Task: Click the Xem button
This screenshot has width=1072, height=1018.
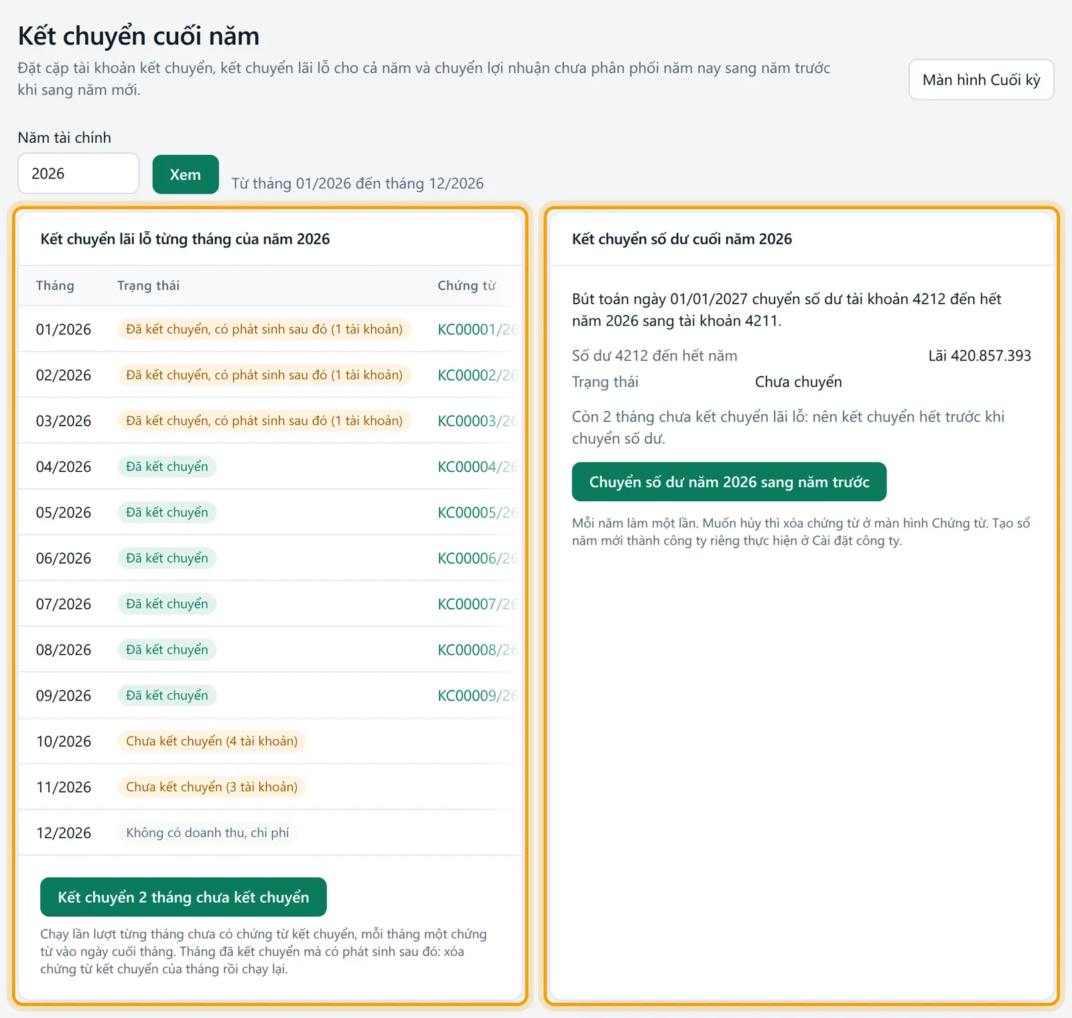Action: pos(186,174)
